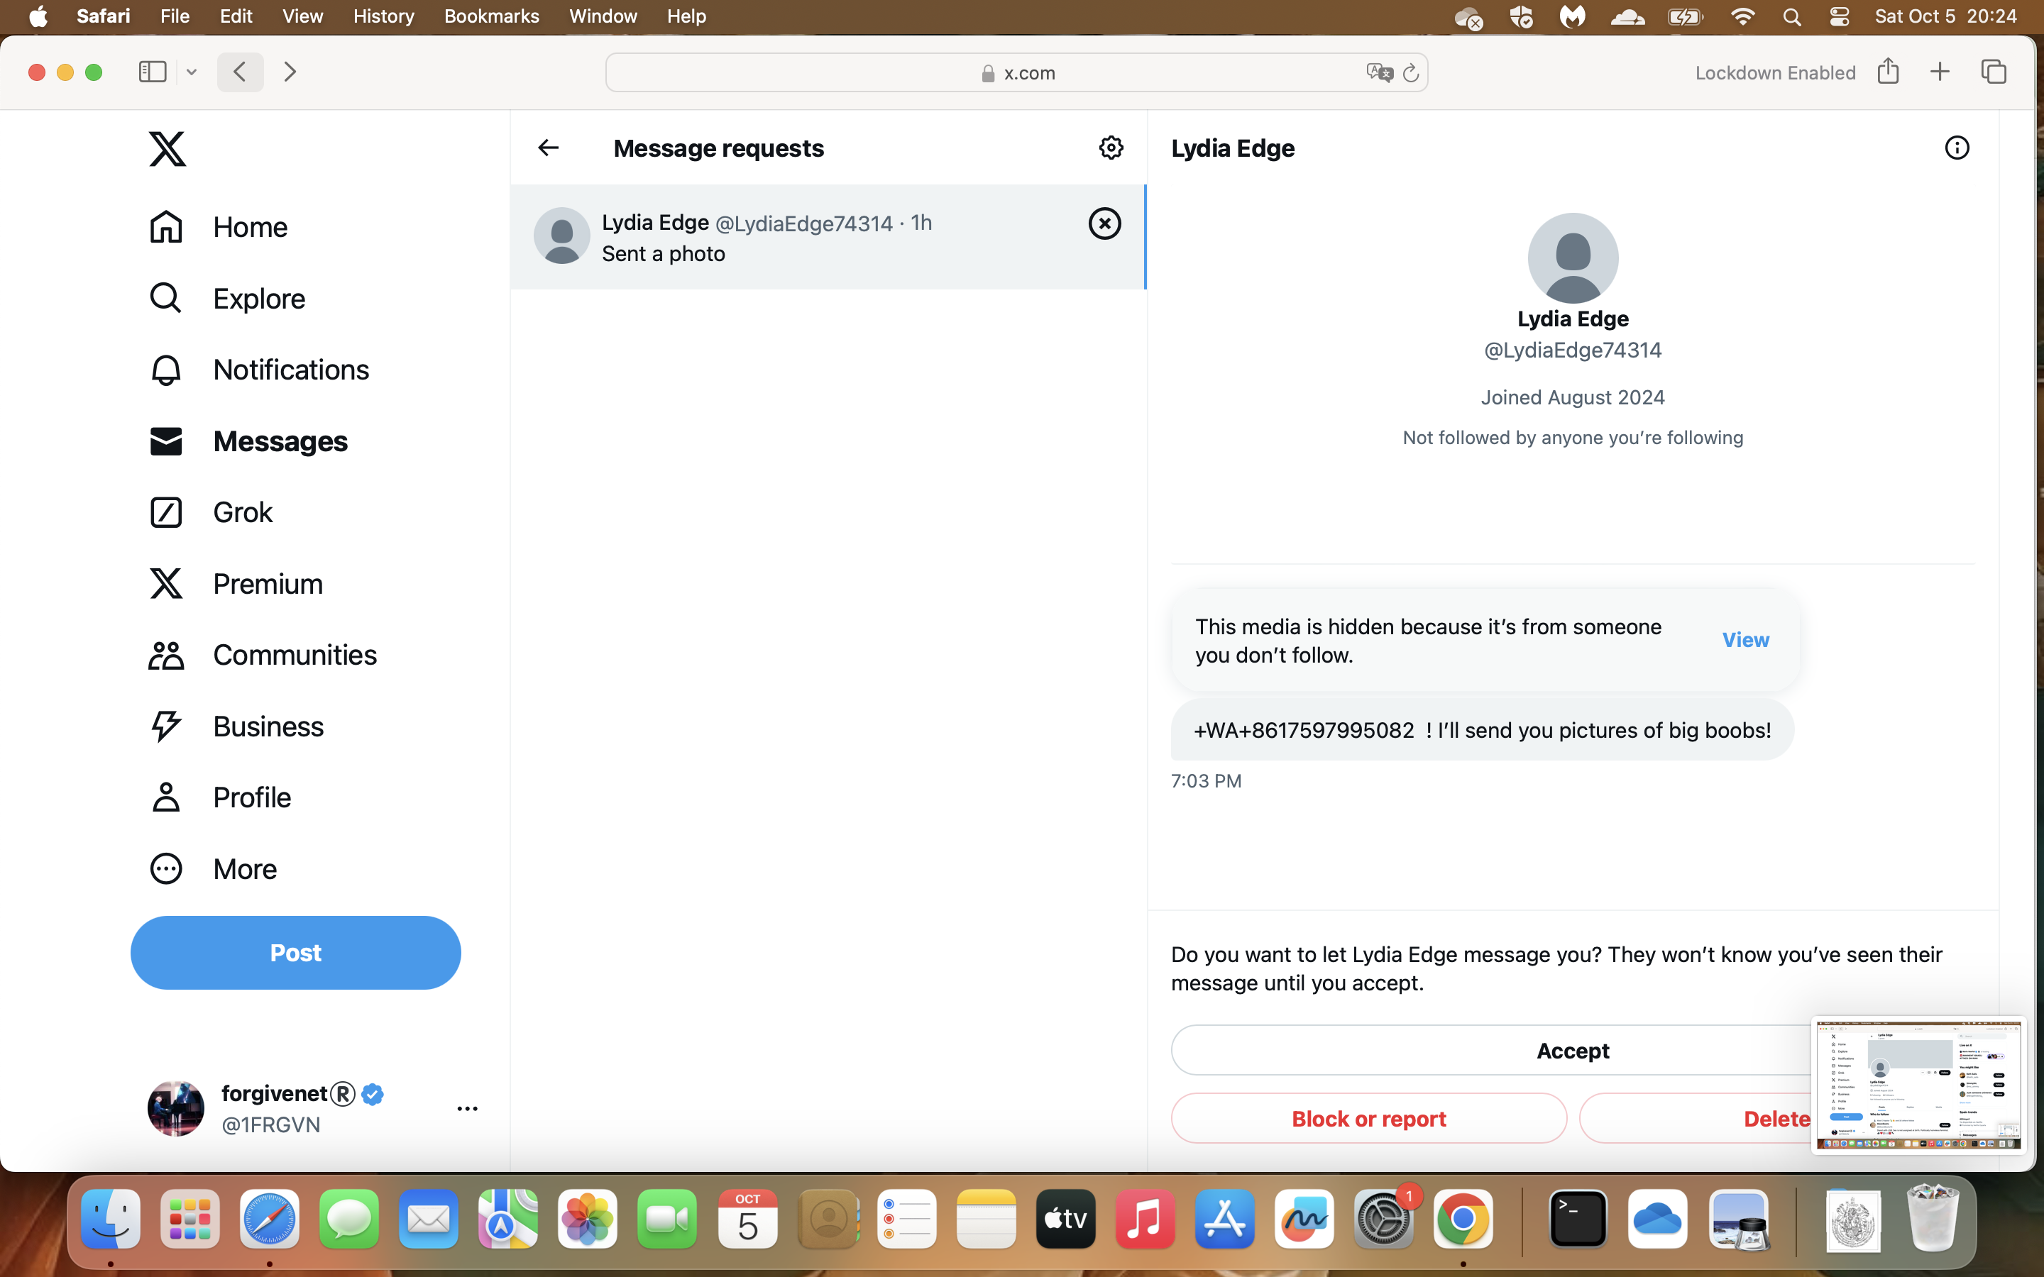Click Safari translate icon in address bar
Viewport: 2044px width, 1277px height.
click(x=1378, y=72)
